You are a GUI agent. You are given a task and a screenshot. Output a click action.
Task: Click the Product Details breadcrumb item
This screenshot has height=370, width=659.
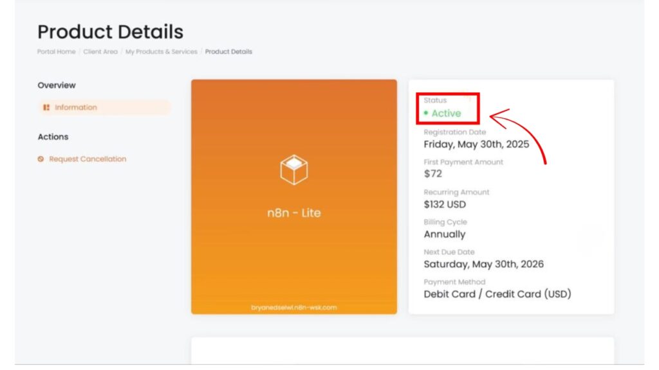[x=228, y=52]
